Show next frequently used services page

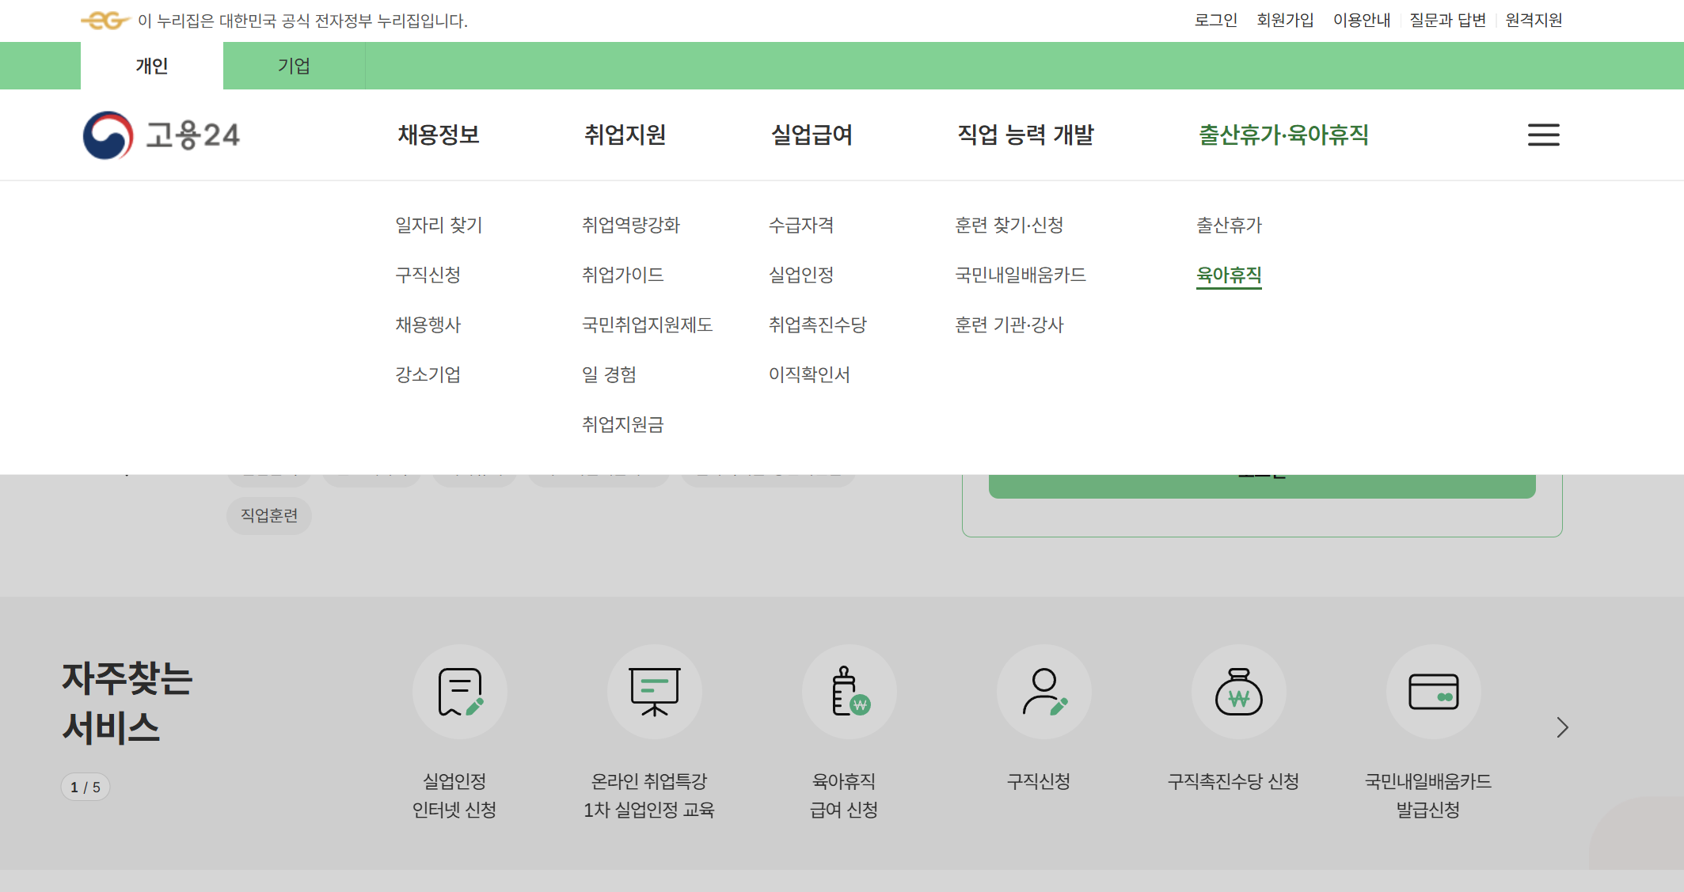(1561, 727)
